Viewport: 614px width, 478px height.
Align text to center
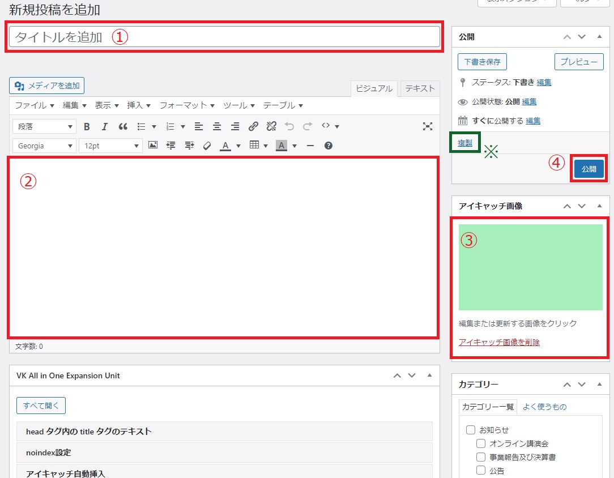tap(216, 126)
